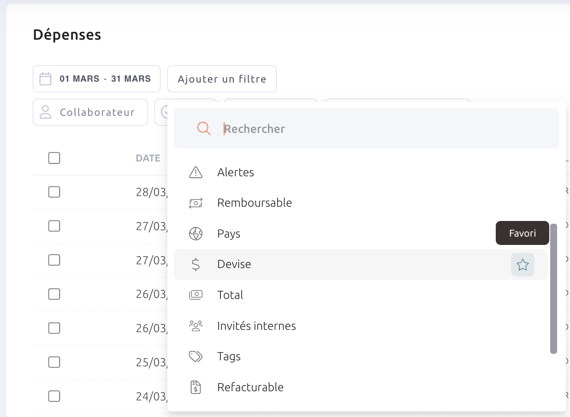
Task: Click the Refacturable invoice icon
Action: (x=196, y=387)
